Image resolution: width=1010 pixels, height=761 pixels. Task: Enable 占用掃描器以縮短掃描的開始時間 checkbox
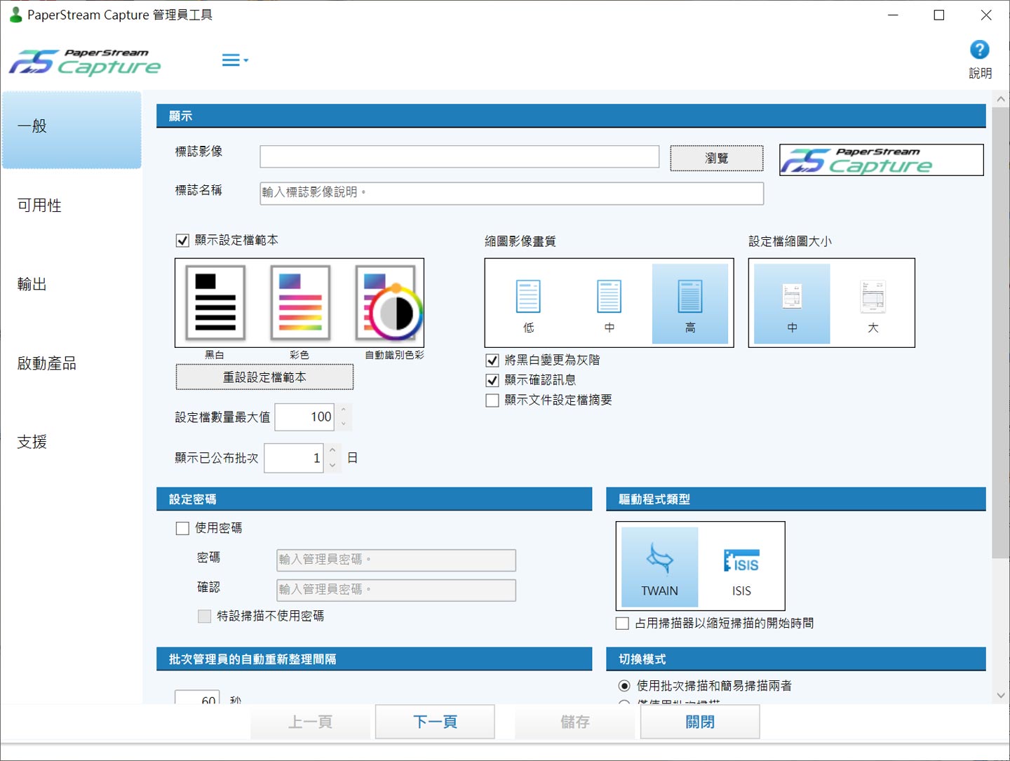coord(622,624)
